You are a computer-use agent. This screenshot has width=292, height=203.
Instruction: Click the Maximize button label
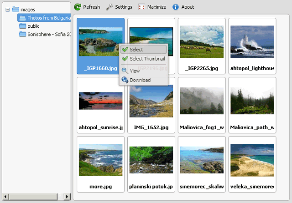157,7
